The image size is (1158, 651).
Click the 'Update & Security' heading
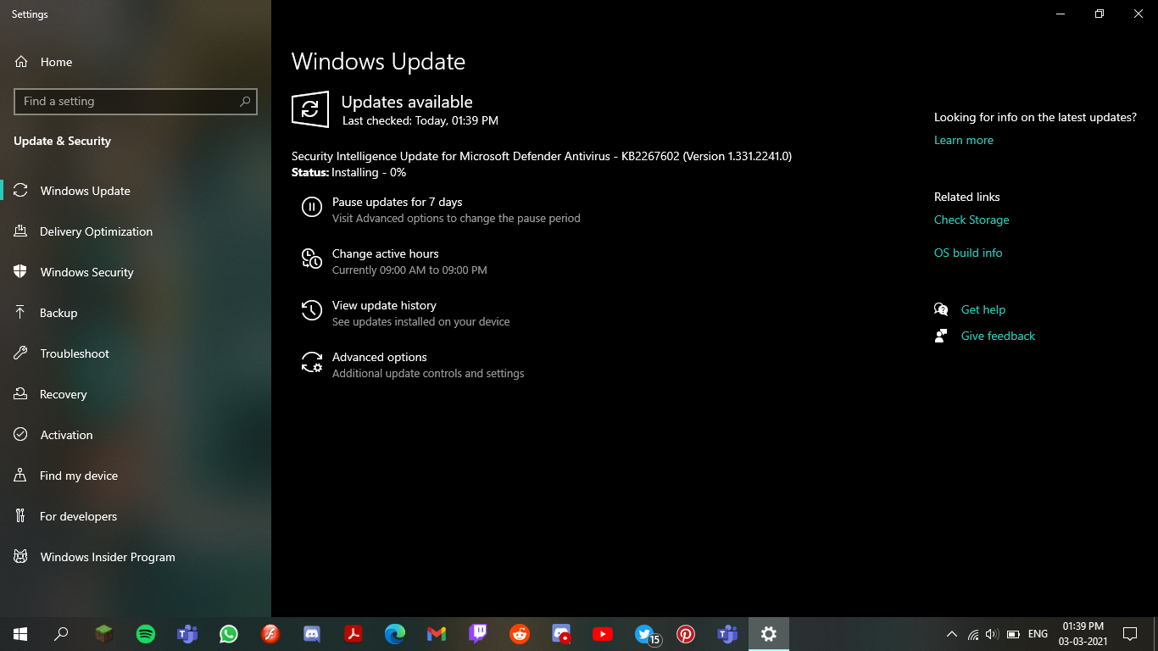62,141
